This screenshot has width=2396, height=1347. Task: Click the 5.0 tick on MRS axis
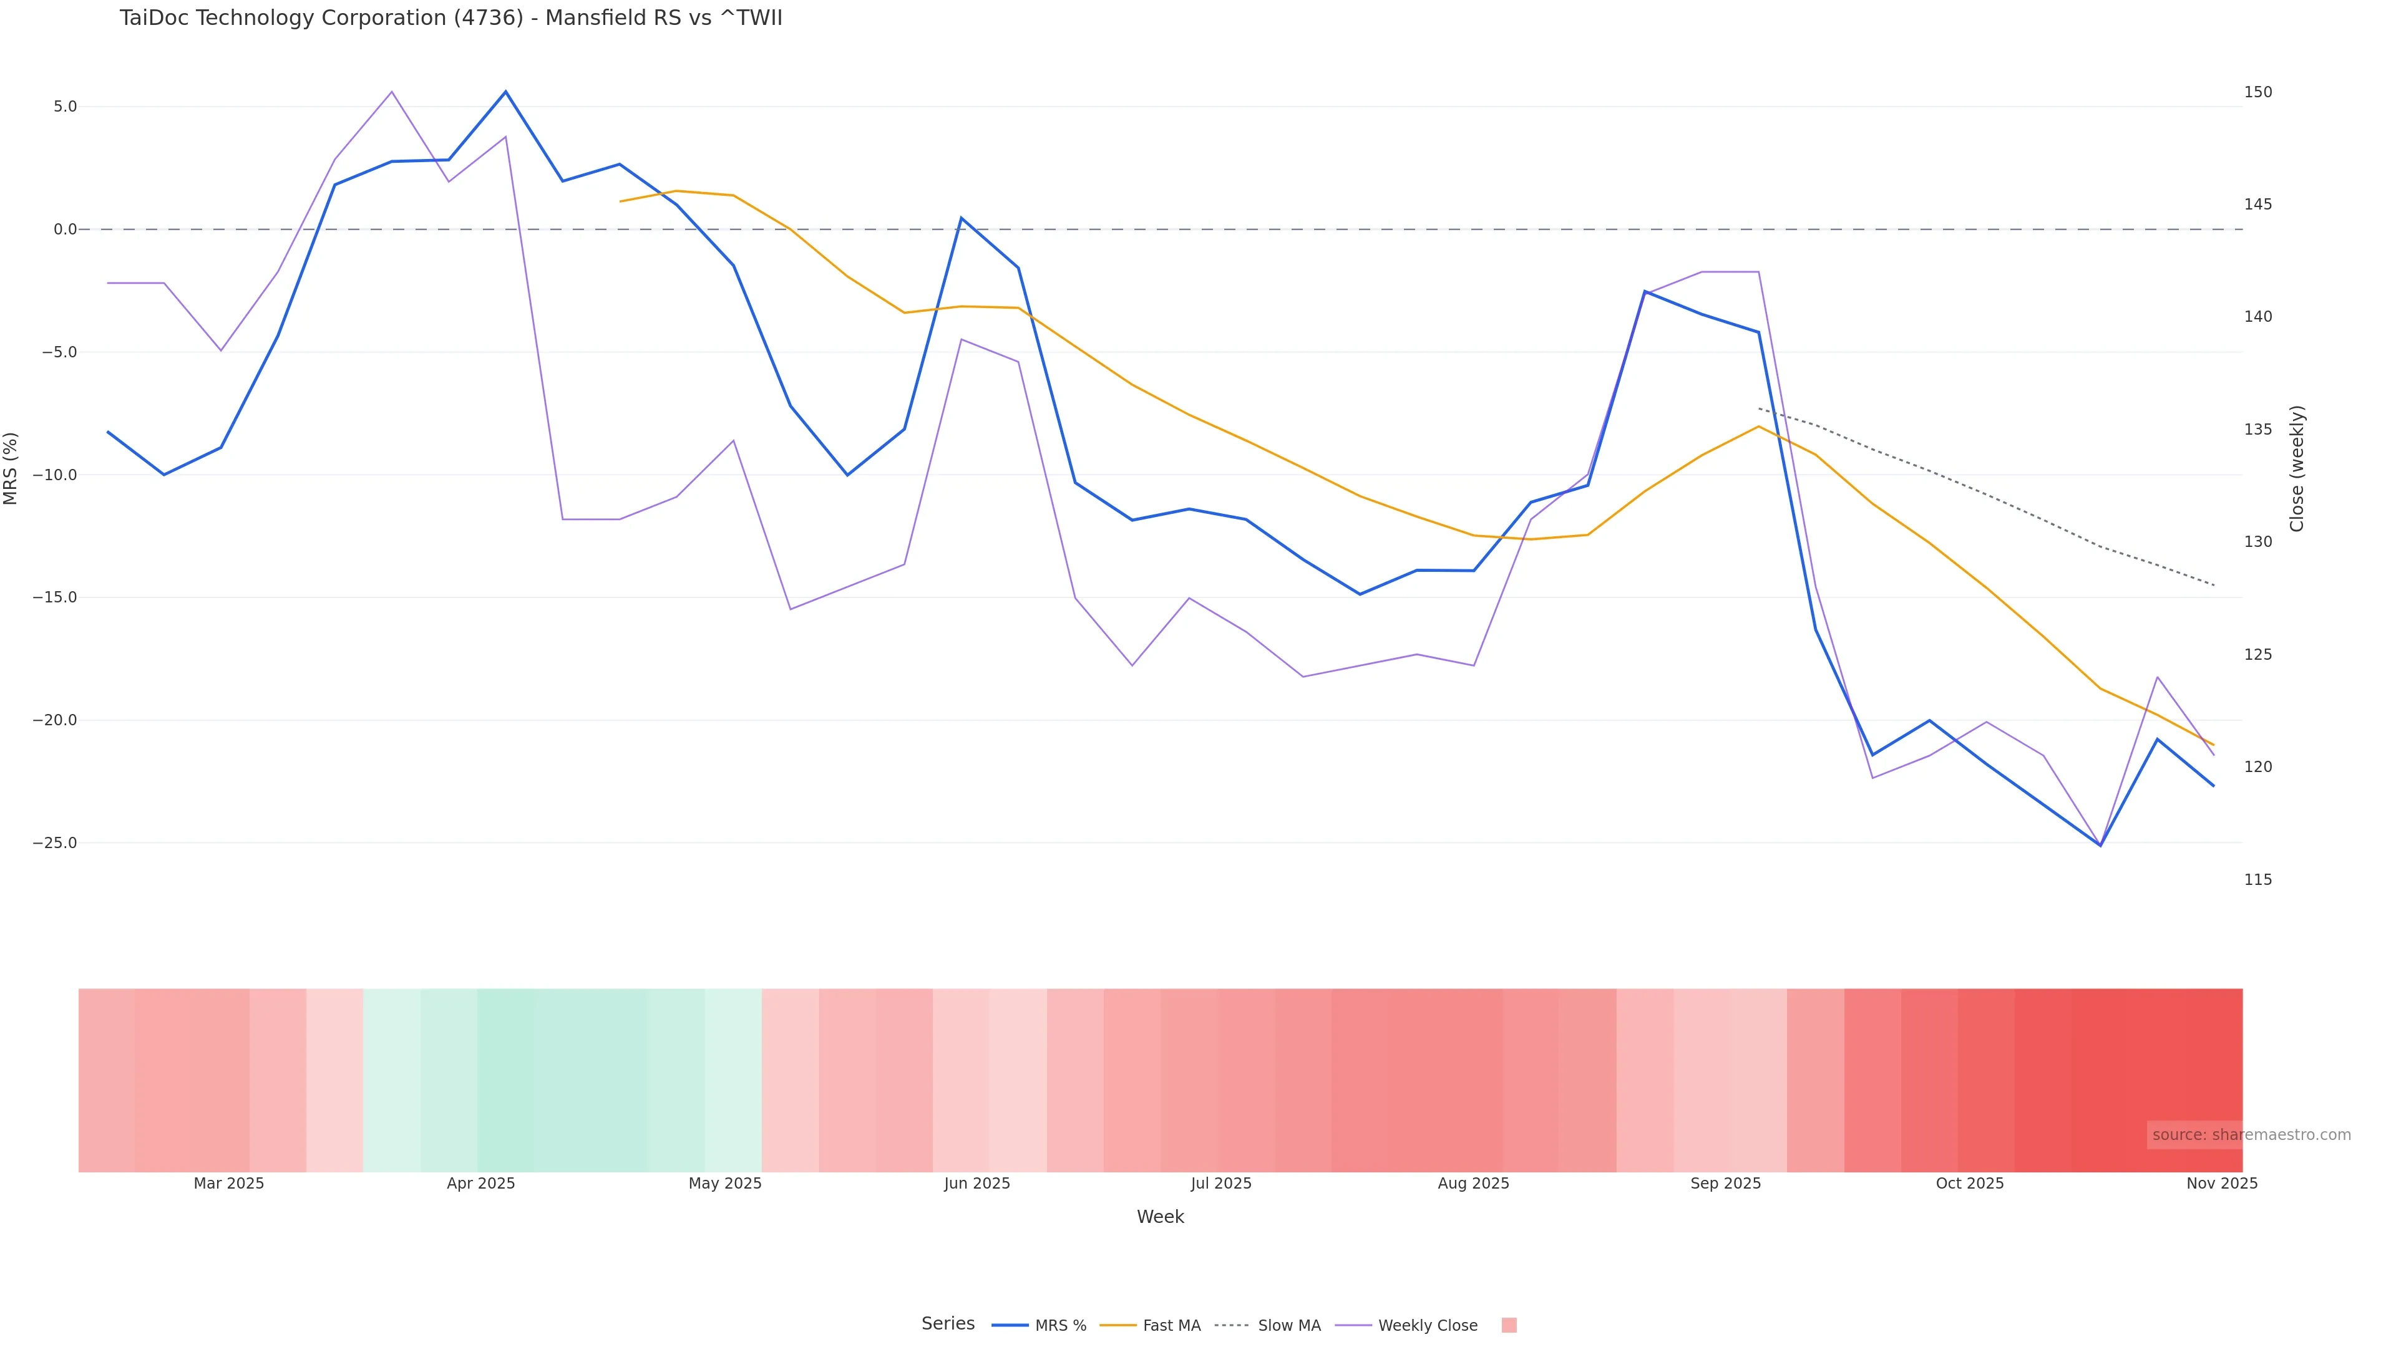[65, 107]
